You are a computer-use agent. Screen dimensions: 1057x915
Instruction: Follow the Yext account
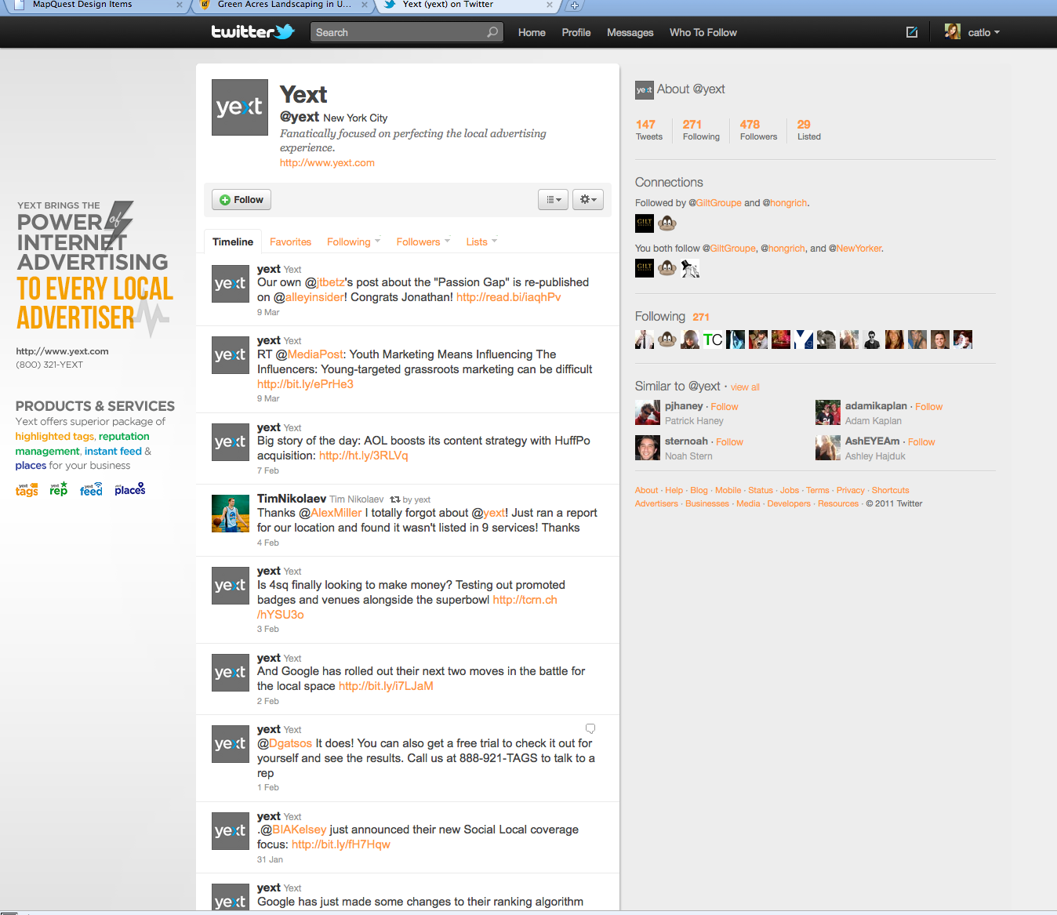pos(242,200)
